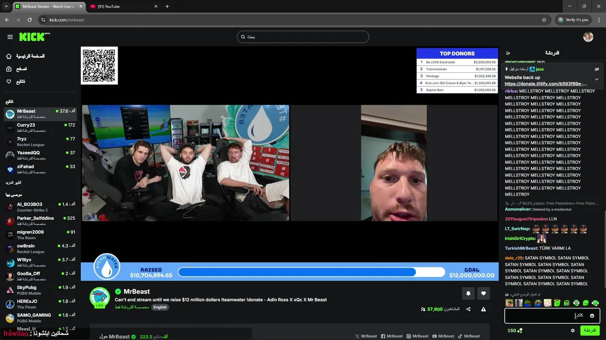Click the 150 channel points icon
This screenshot has width=606, height=340.
pos(519,331)
